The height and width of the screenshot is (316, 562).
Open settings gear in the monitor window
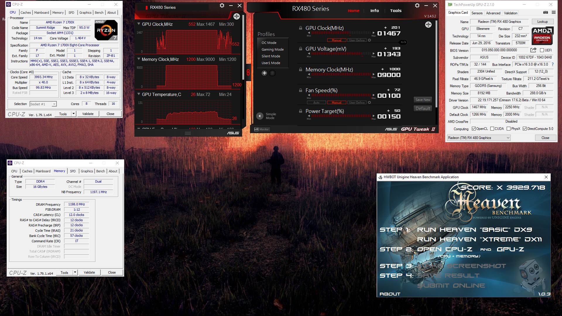[222, 6]
